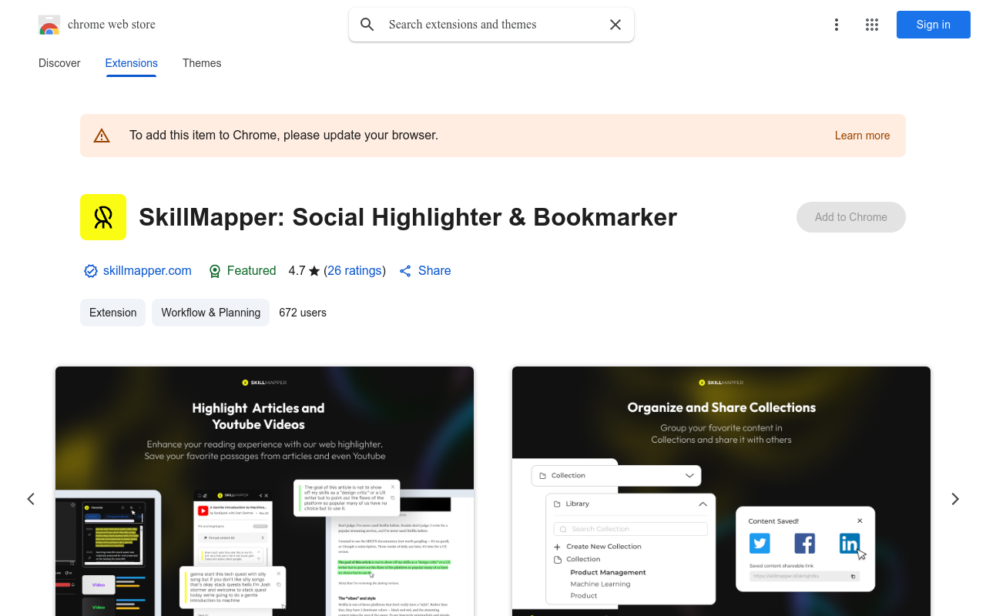Click the warning triangle icon
The height and width of the screenshot is (616, 986).
click(x=102, y=136)
